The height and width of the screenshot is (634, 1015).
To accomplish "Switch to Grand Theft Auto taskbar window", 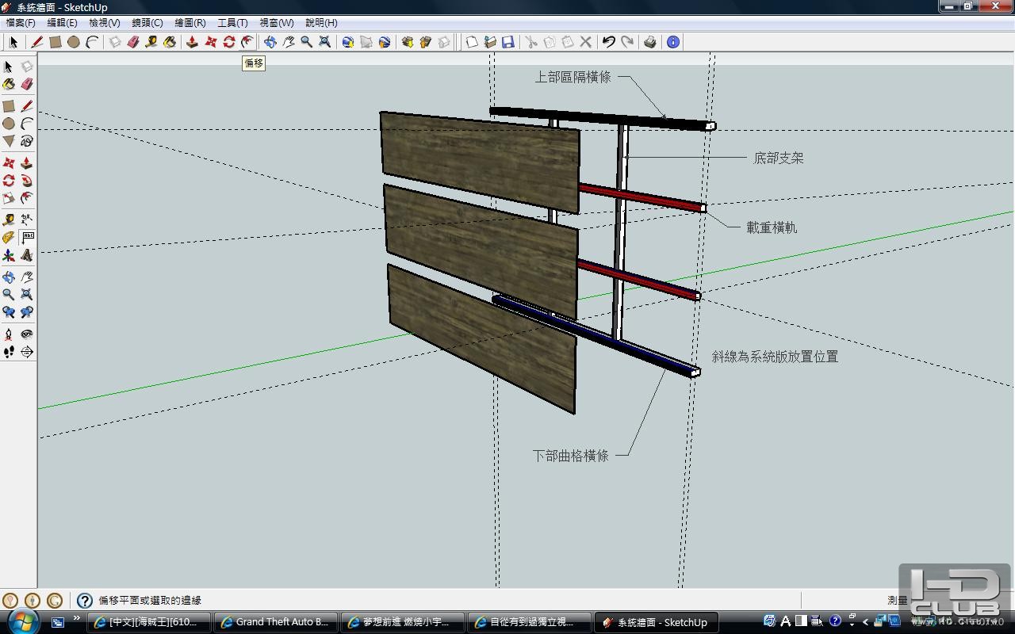I will click(275, 622).
